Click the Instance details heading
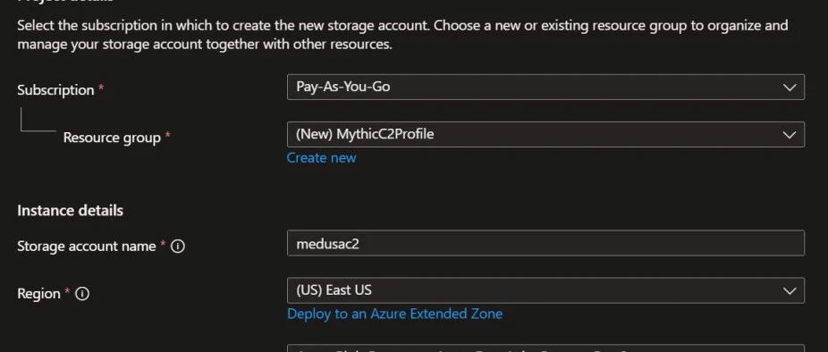Viewport: 828px width, 352px height. click(x=71, y=211)
